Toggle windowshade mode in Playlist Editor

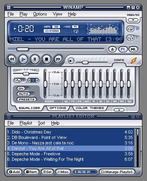[x=133, y=116]
